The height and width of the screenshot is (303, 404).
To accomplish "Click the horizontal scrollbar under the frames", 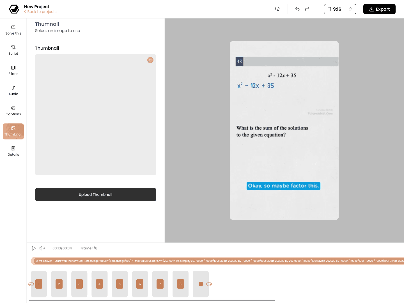I will coord(152,300).
